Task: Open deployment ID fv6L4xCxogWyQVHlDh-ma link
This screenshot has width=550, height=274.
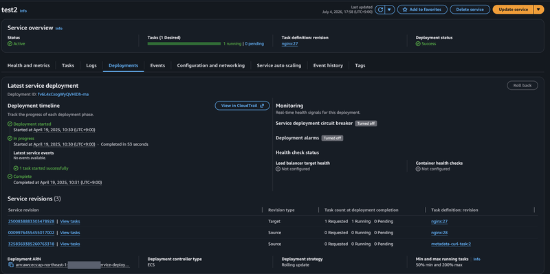Action: 63,94
